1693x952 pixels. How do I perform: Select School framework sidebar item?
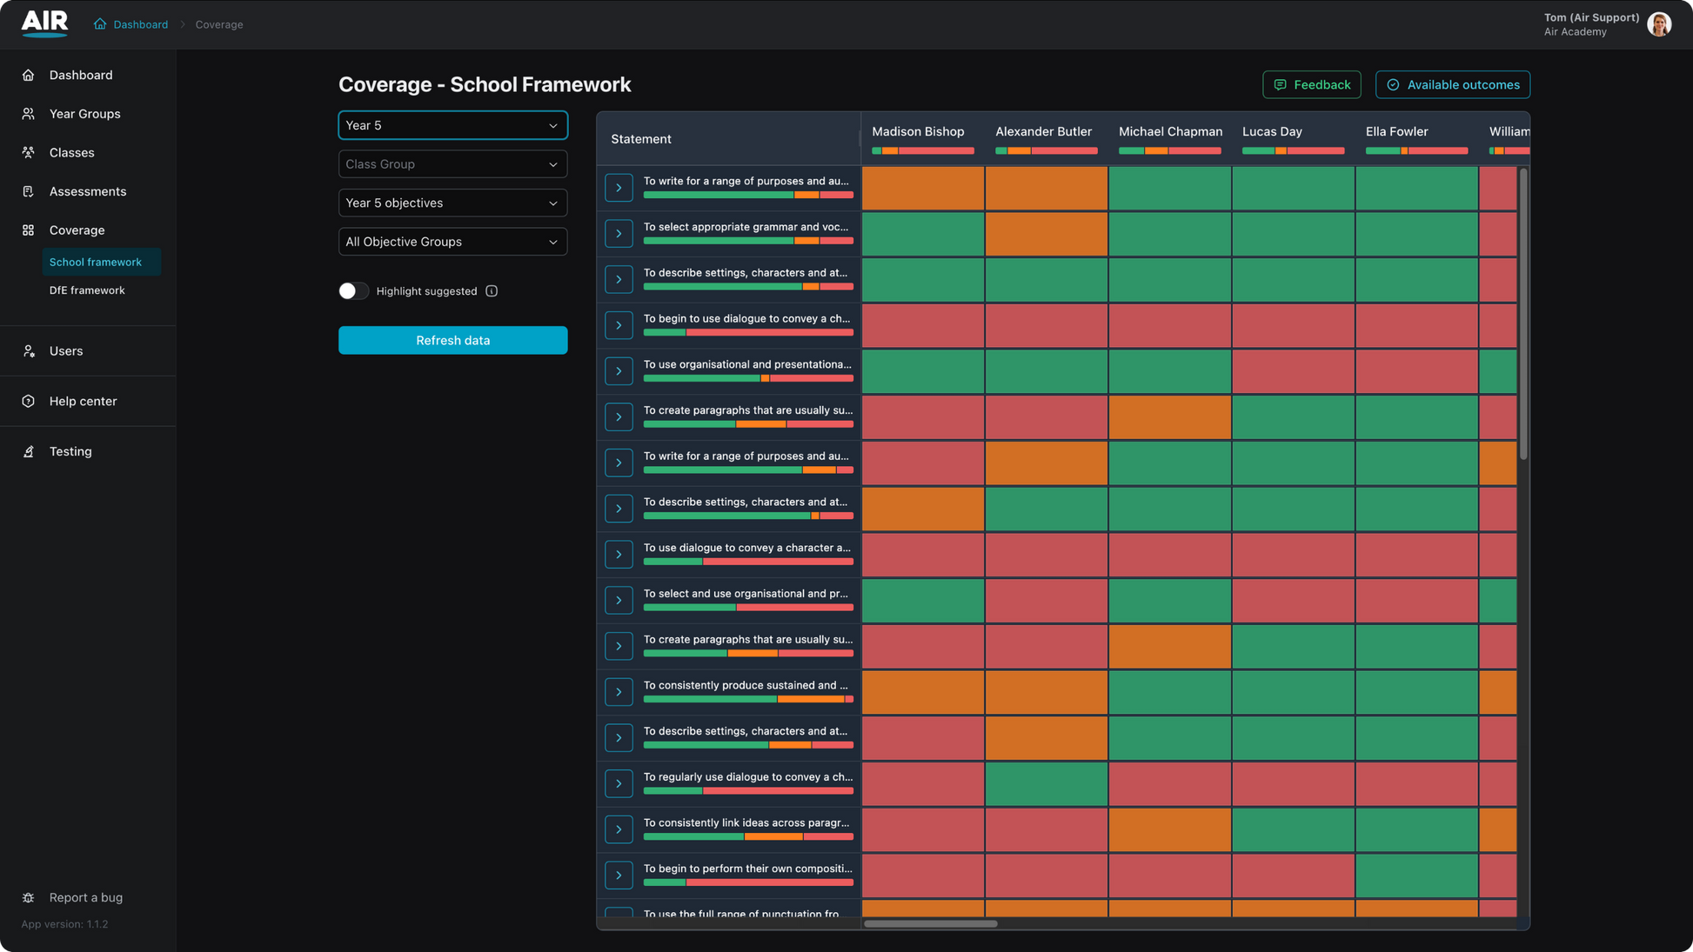(96, 262)
